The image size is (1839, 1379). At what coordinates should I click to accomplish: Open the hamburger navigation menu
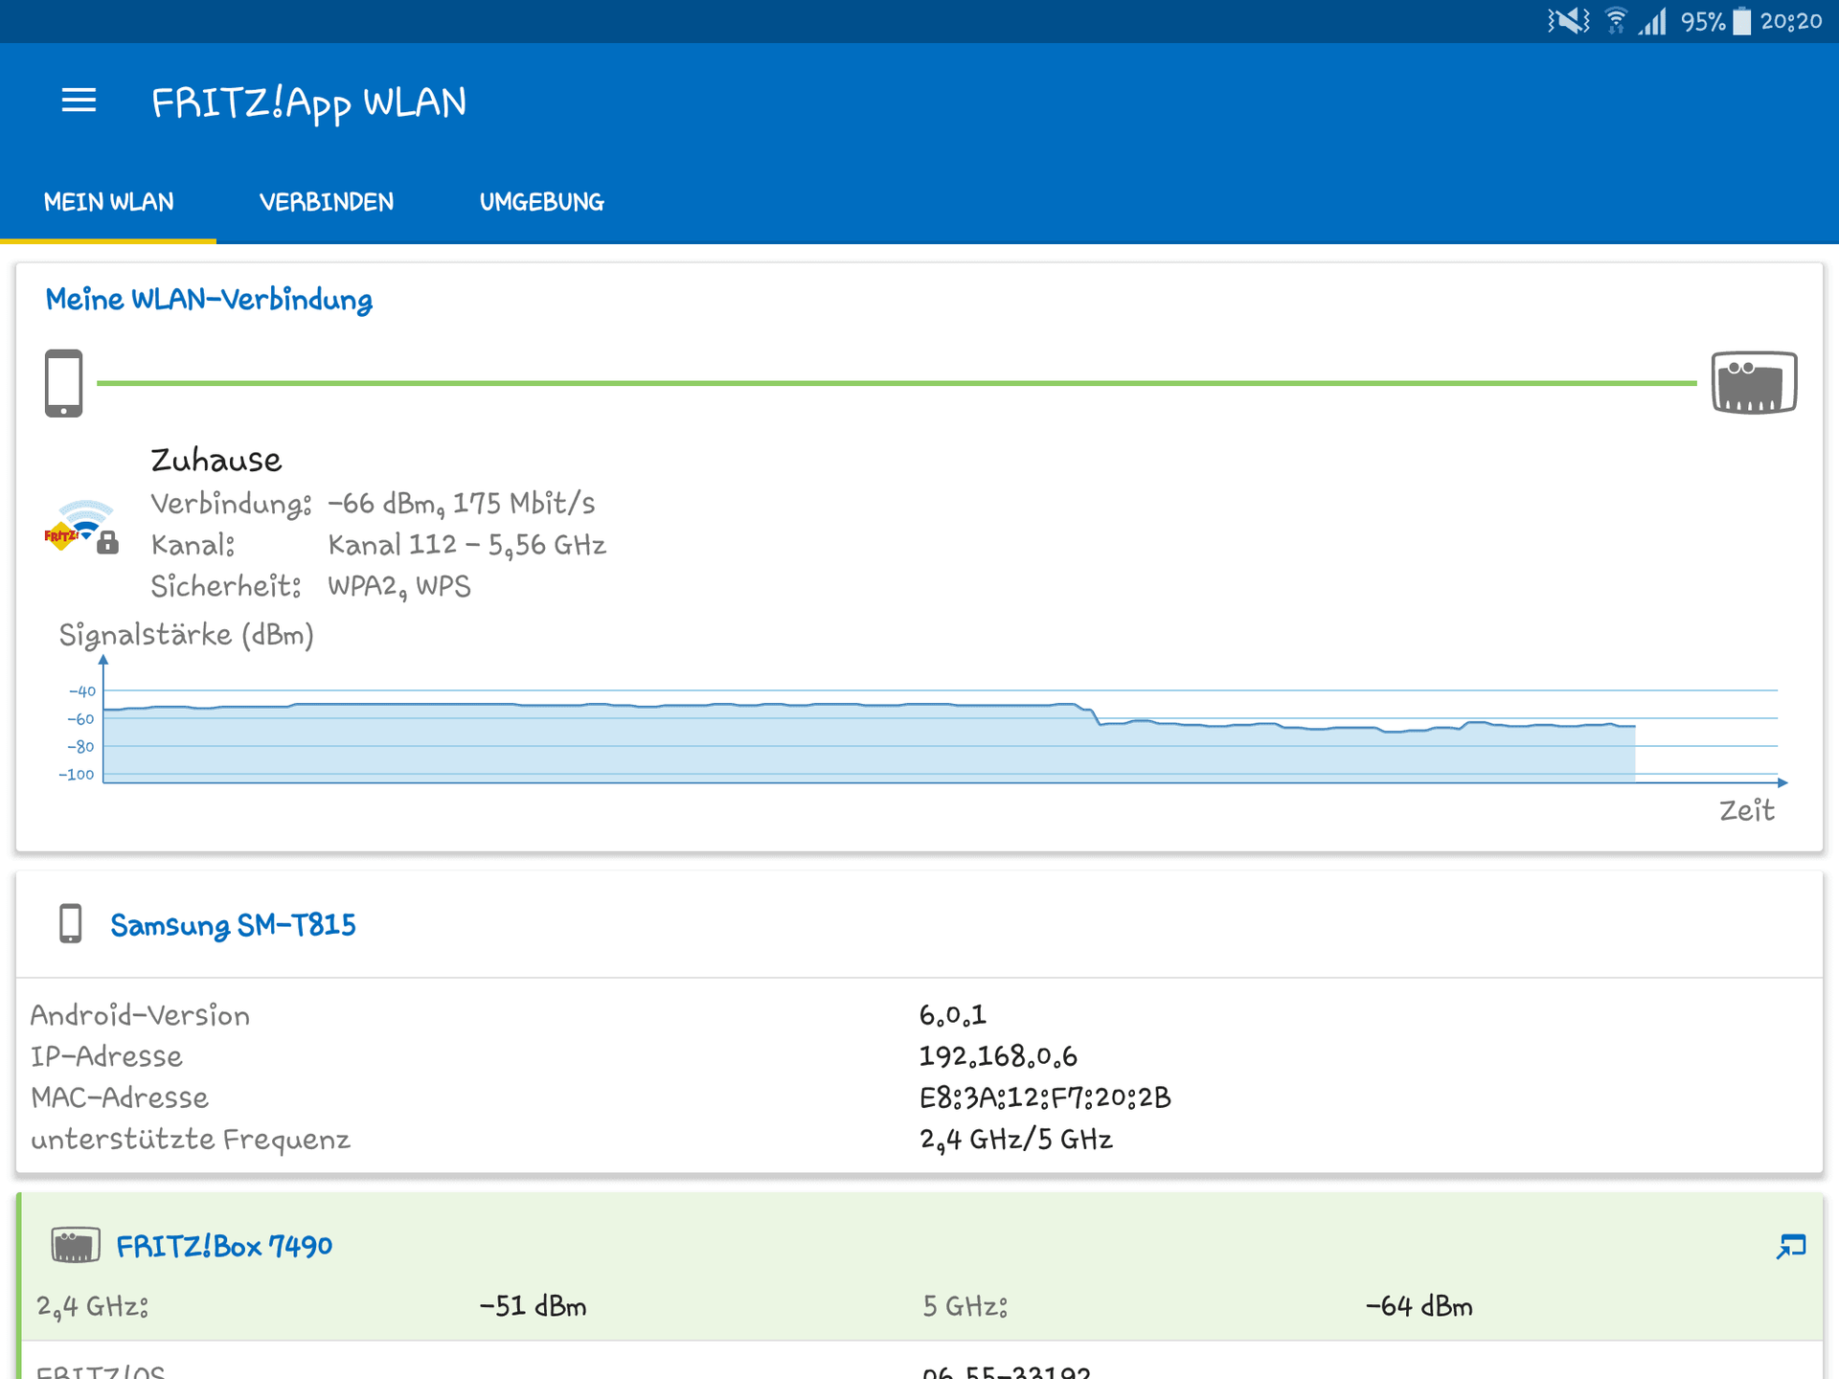[x=79, y=101]
